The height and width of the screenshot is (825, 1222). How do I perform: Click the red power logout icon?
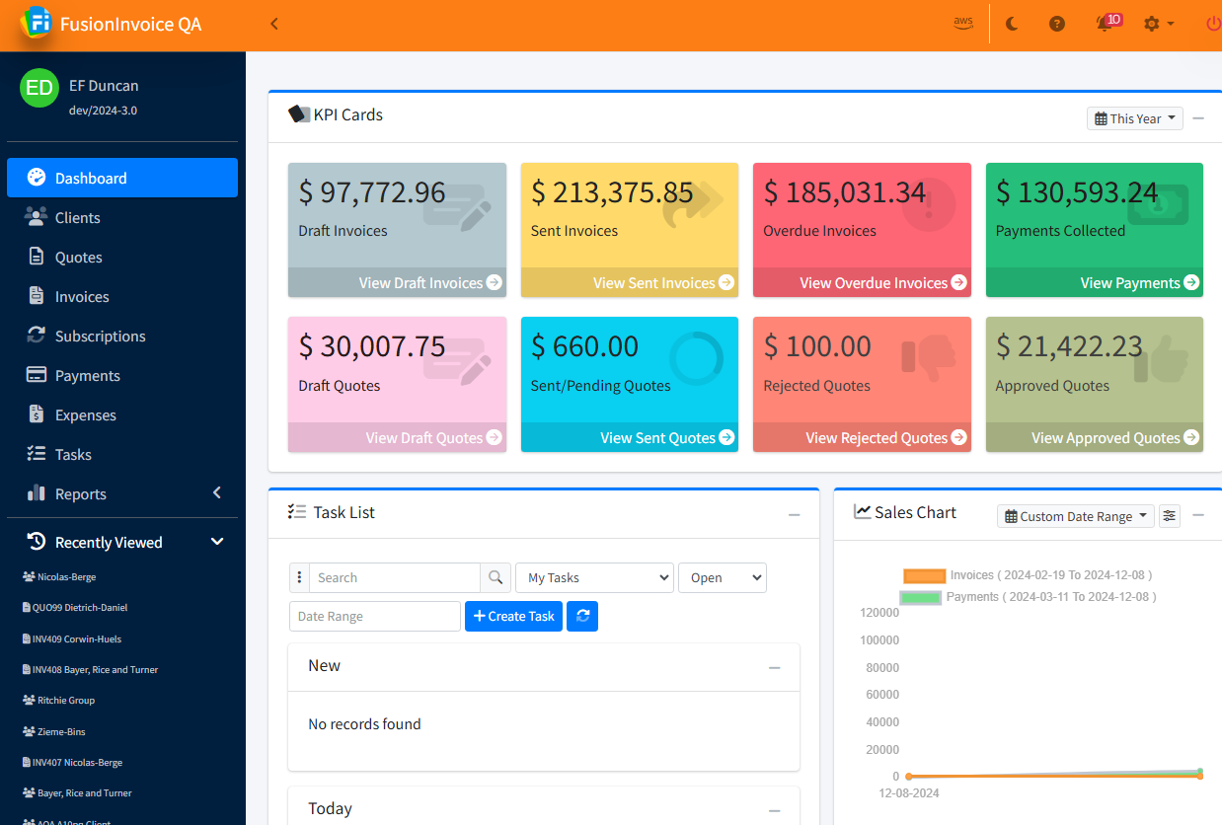tap(1213, 24)
